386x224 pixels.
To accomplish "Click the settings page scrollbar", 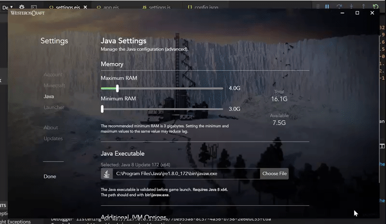I will [379, 110].
